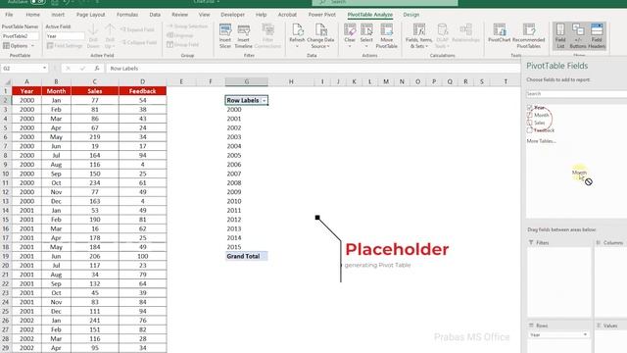The height and width of the screenshot is (353, 627).
Task: Click the Expand Field button
Action: [138, 29]
